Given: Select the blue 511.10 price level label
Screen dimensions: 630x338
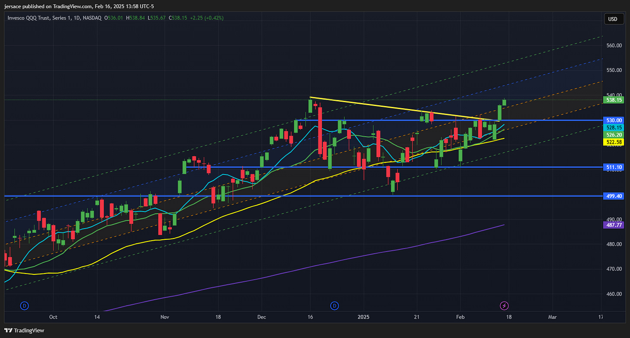Looking at the screenshot, I should click(614, 167).
